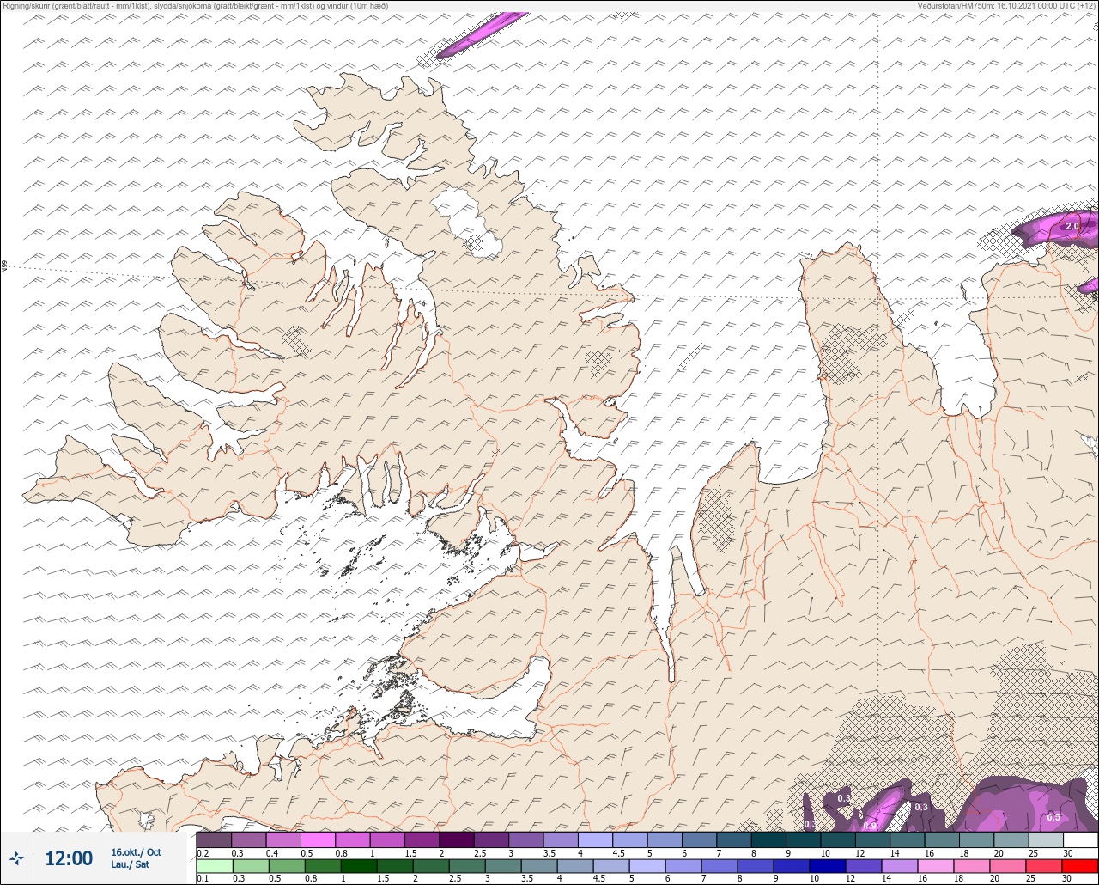Image resolution: width=1099 pixels, height=885 pixels.
Task: Pick lower legend bright red swatch labeled 30
Action: [1080, 866]
